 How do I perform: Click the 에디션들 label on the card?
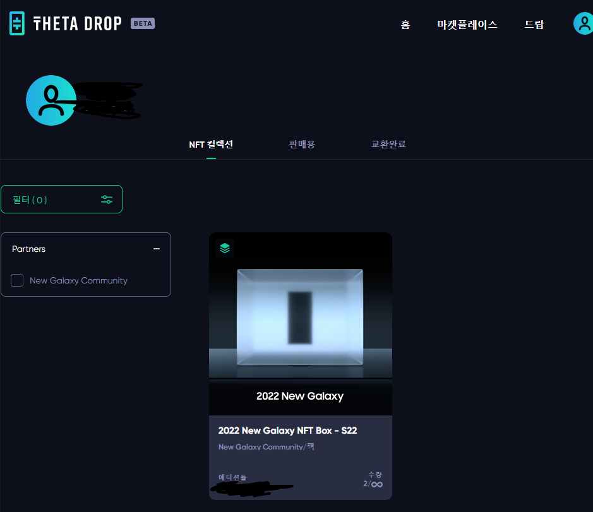[232, 477]
